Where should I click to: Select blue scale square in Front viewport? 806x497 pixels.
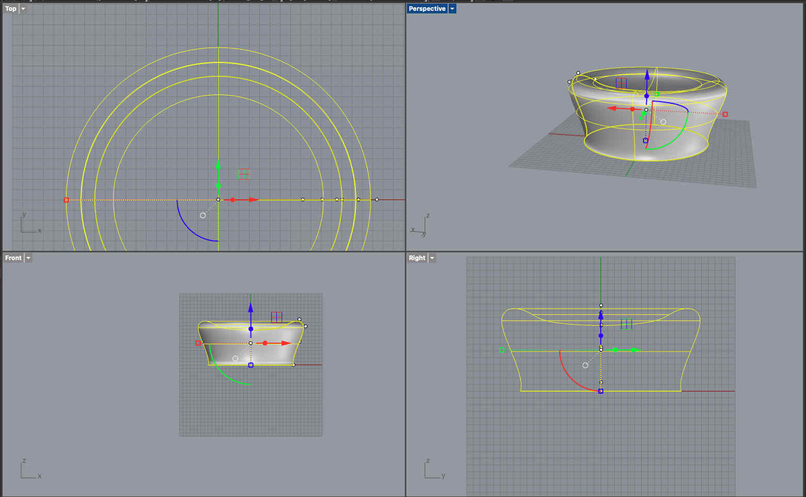[251, 365]
